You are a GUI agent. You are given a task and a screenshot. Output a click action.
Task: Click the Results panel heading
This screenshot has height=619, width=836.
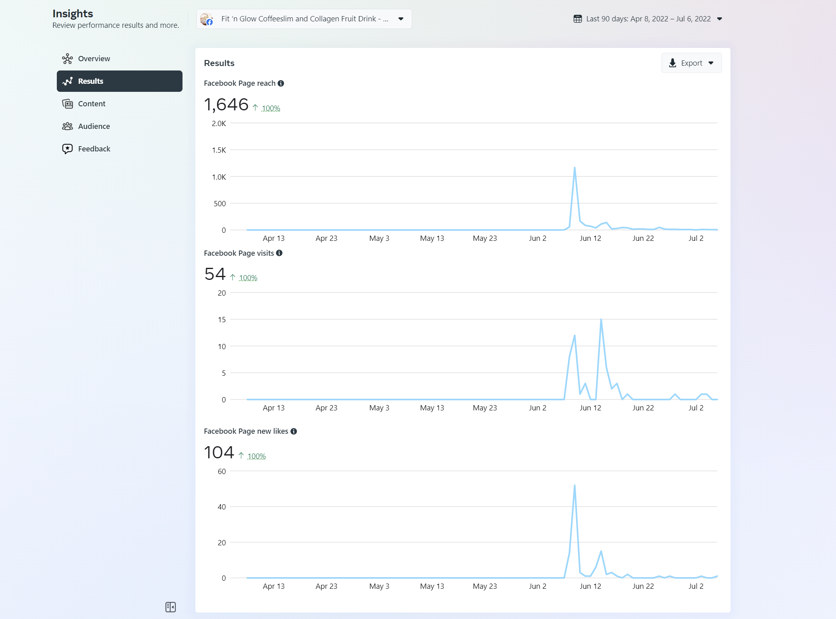tap(219, 63)
